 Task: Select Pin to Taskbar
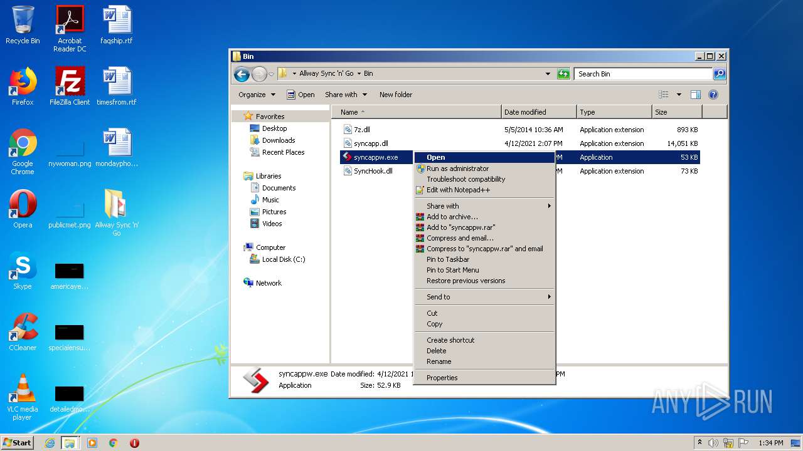coord(484,259)
